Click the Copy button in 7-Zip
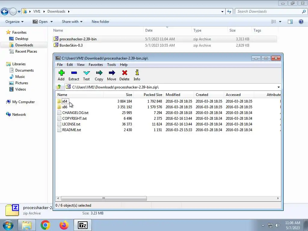Image resolution: width=308 pixels, height=231 pixels. click(99, 75)
